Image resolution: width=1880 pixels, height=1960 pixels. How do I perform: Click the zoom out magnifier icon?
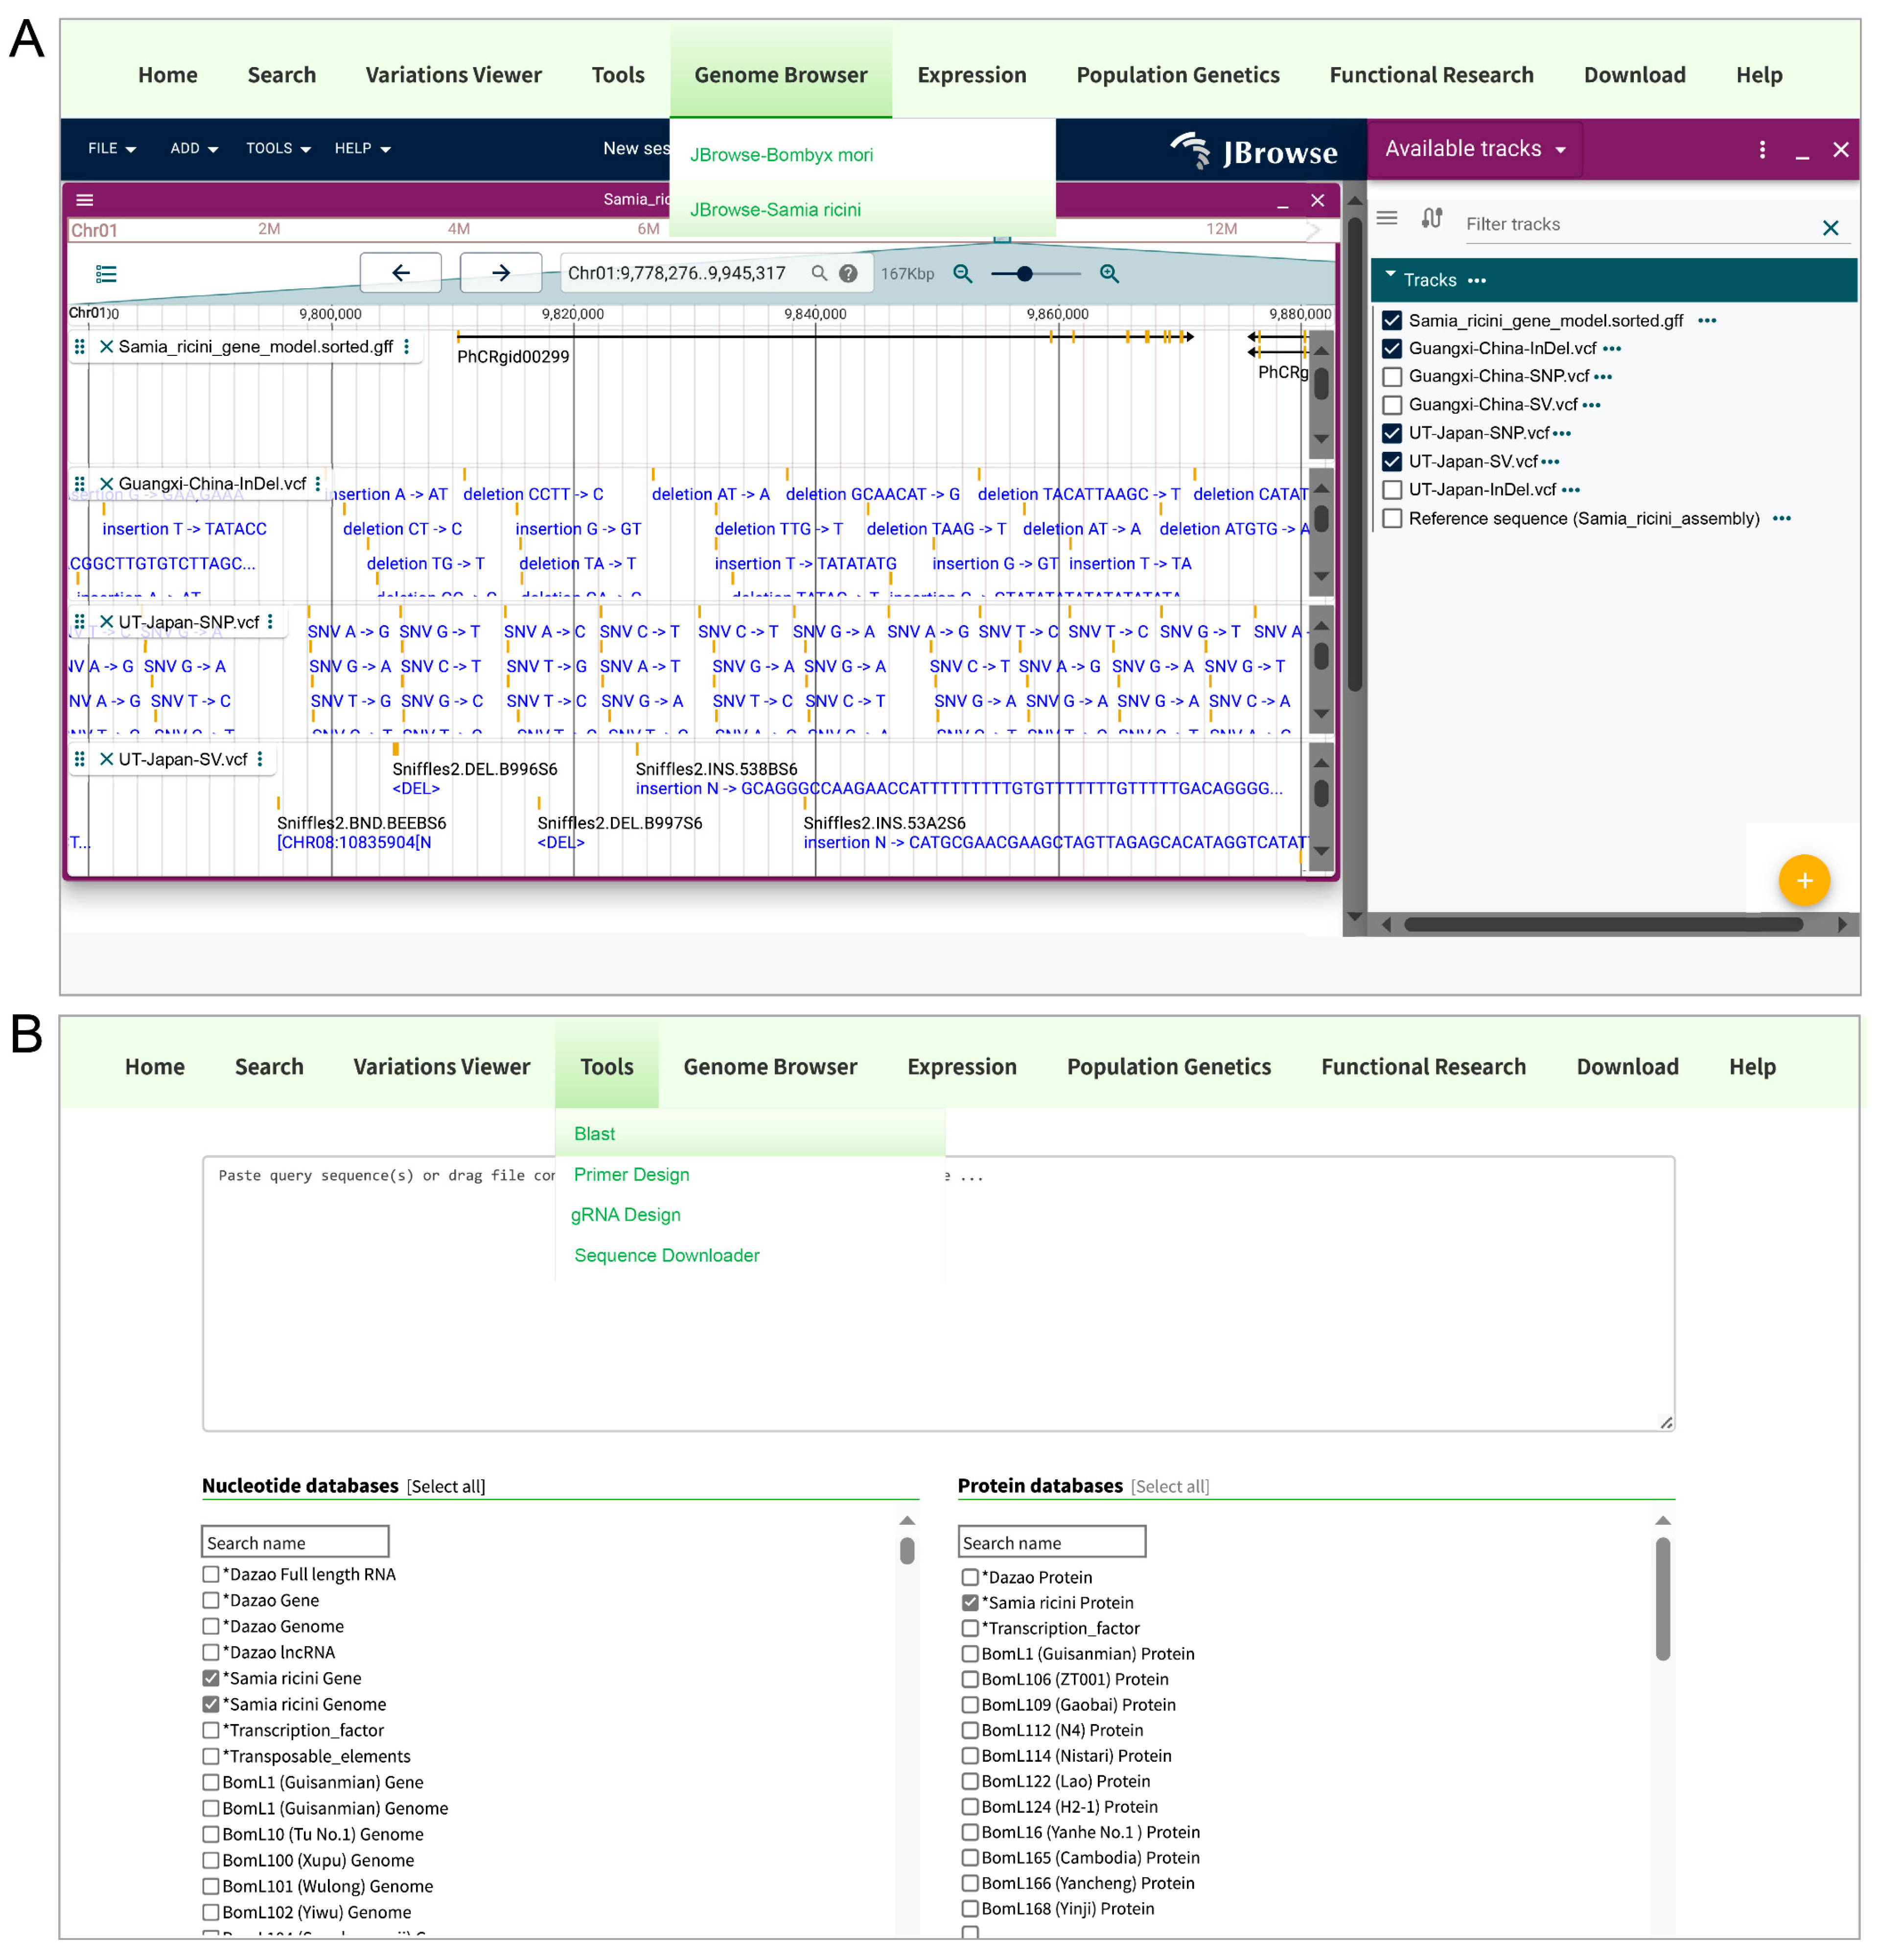962,273
